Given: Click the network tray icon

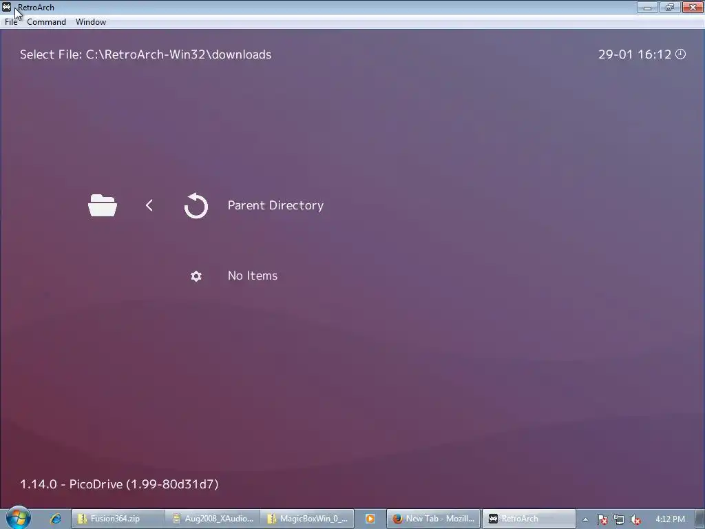Looking at the screenshot, I should point(619,519).
